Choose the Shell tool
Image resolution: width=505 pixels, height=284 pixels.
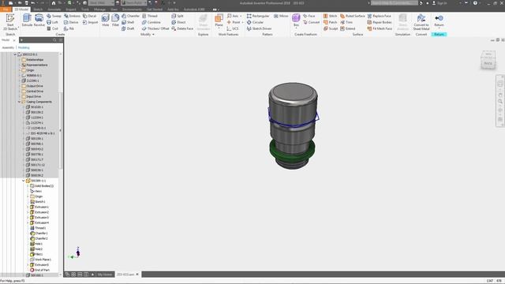point(128,22)
